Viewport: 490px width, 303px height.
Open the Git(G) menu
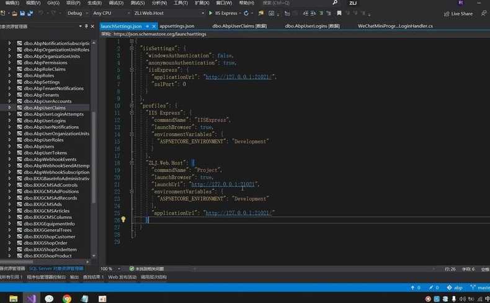click(x=53, y=3)
